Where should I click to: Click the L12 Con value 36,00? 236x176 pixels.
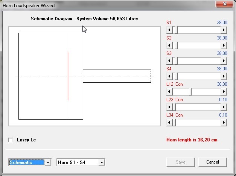pos(222,84)
